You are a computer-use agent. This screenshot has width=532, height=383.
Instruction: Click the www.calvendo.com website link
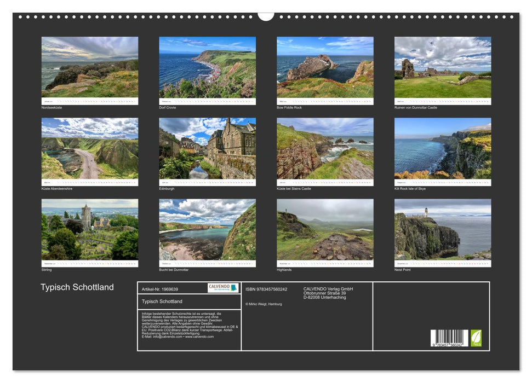[200, 338]
